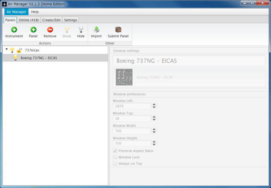Open the Help menu
Image resolution: width=271 pixels, height=188 pixels.
35,12
